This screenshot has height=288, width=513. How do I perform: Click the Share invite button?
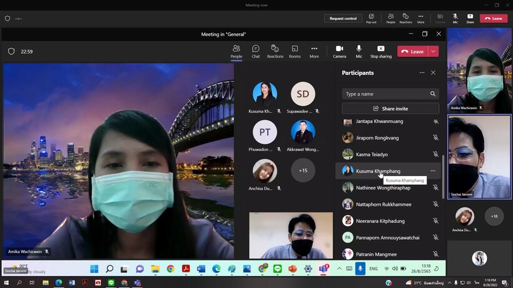pos(390,109)
